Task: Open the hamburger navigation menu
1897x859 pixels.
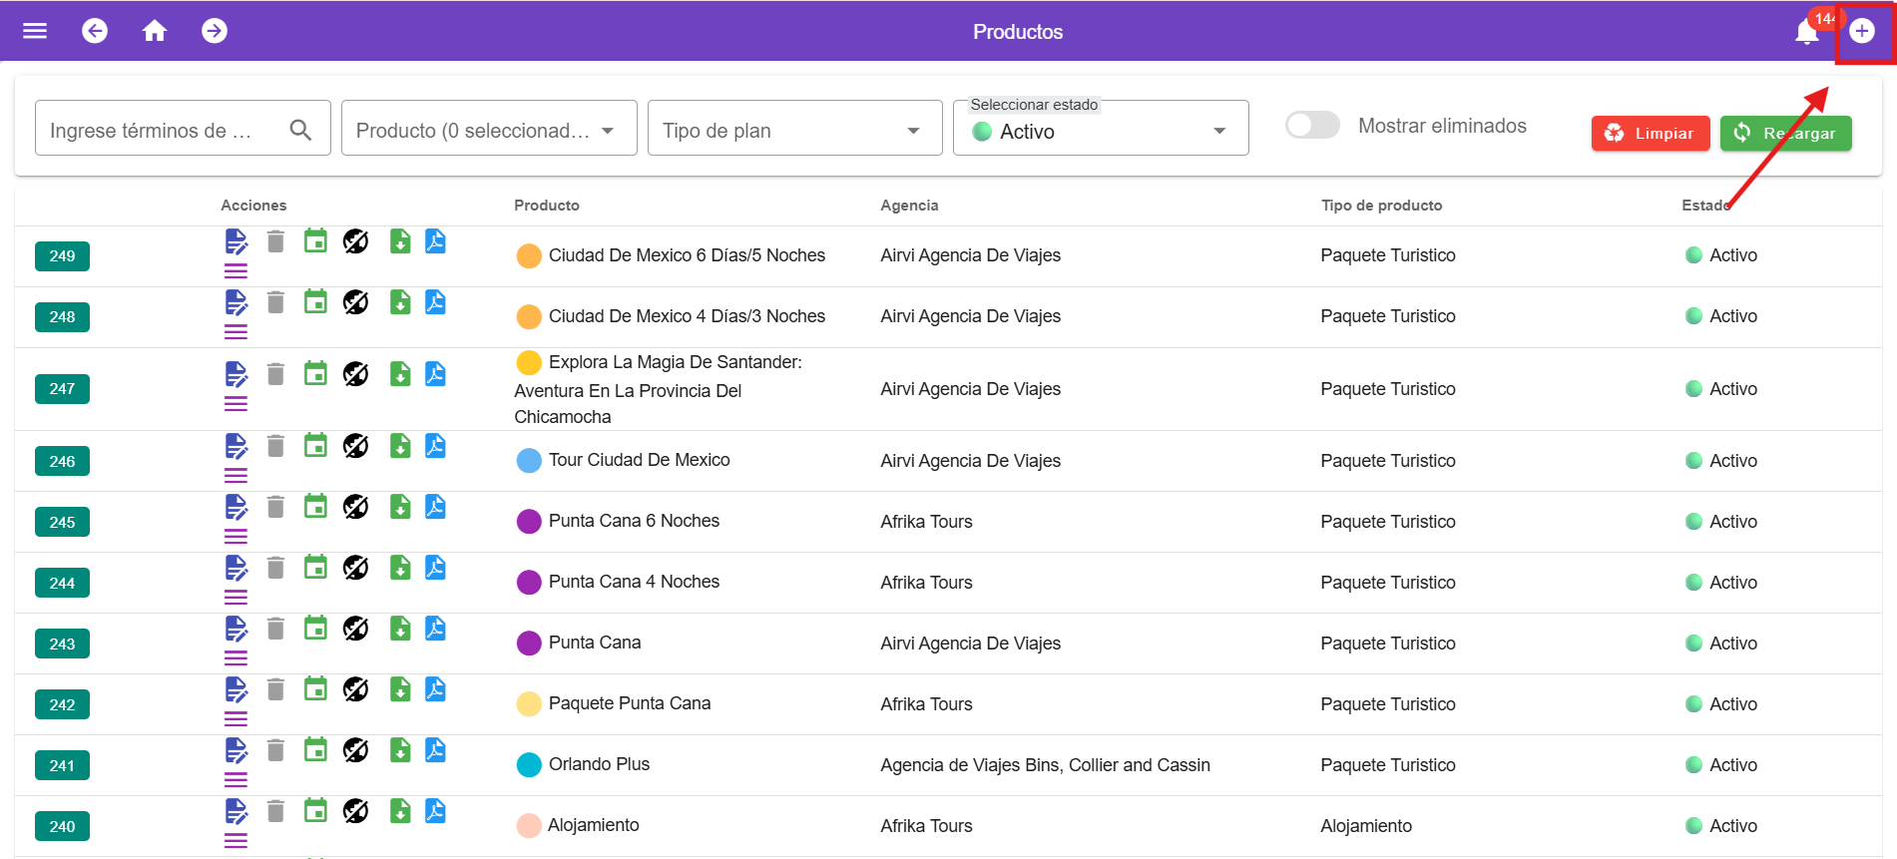Action: point(35,31)
